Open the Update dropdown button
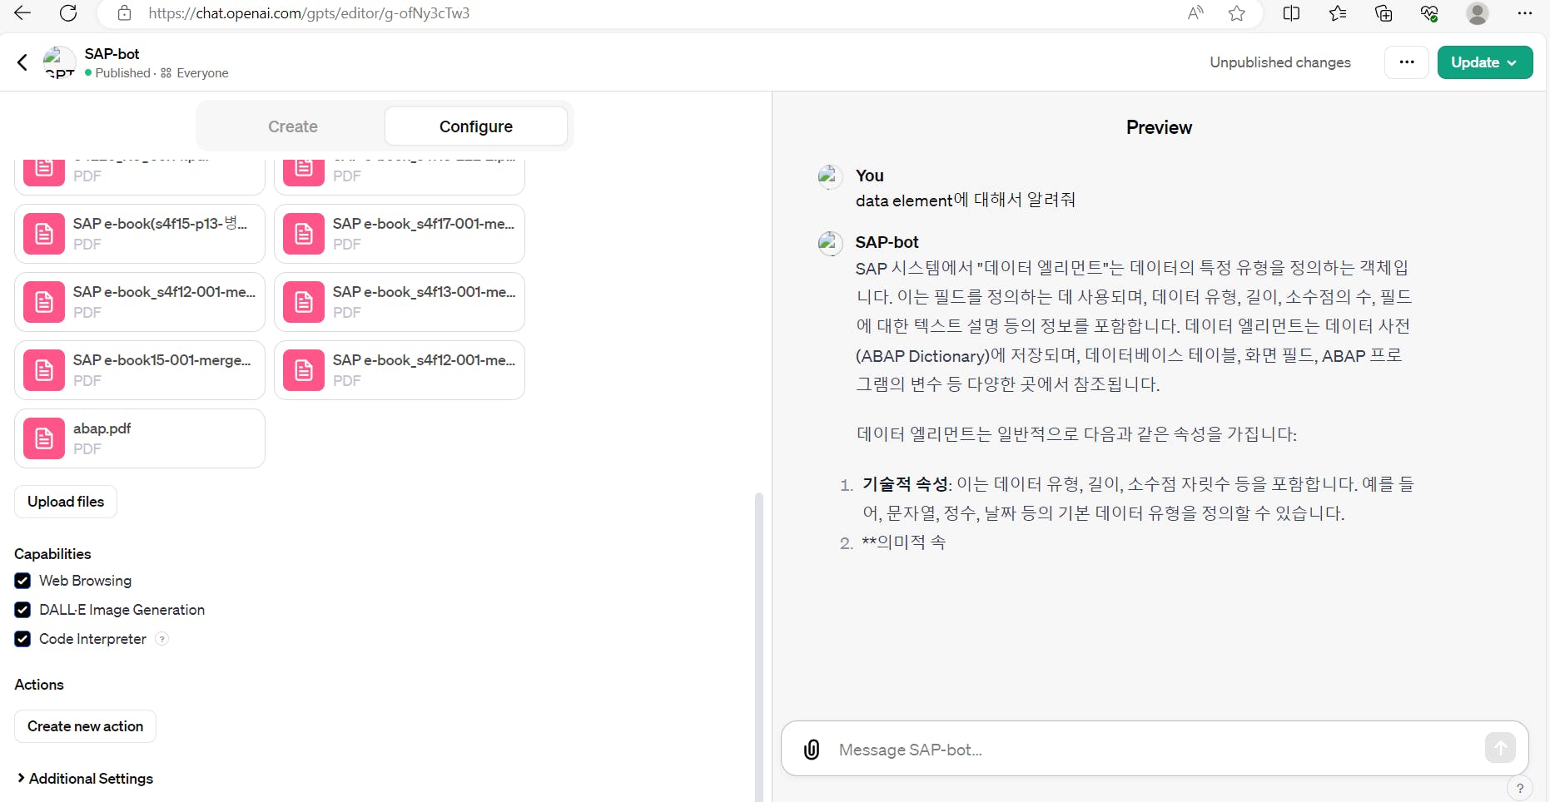Screen dimensions: 1550x802 1484,62
